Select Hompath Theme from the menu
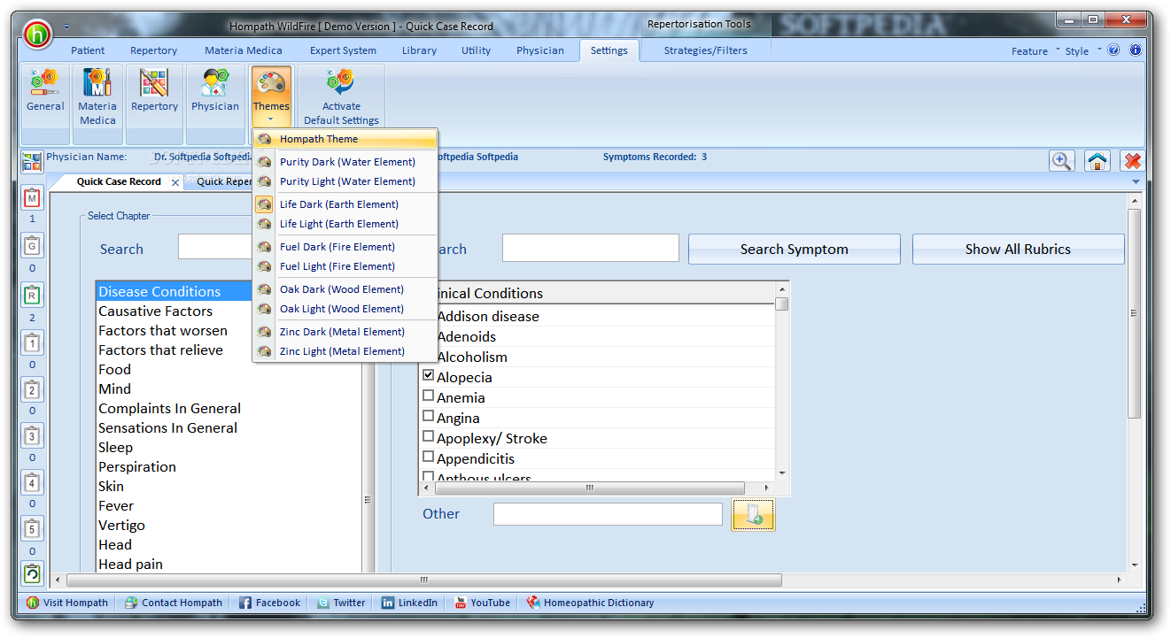1171x638 pixels. coord(345,139)
